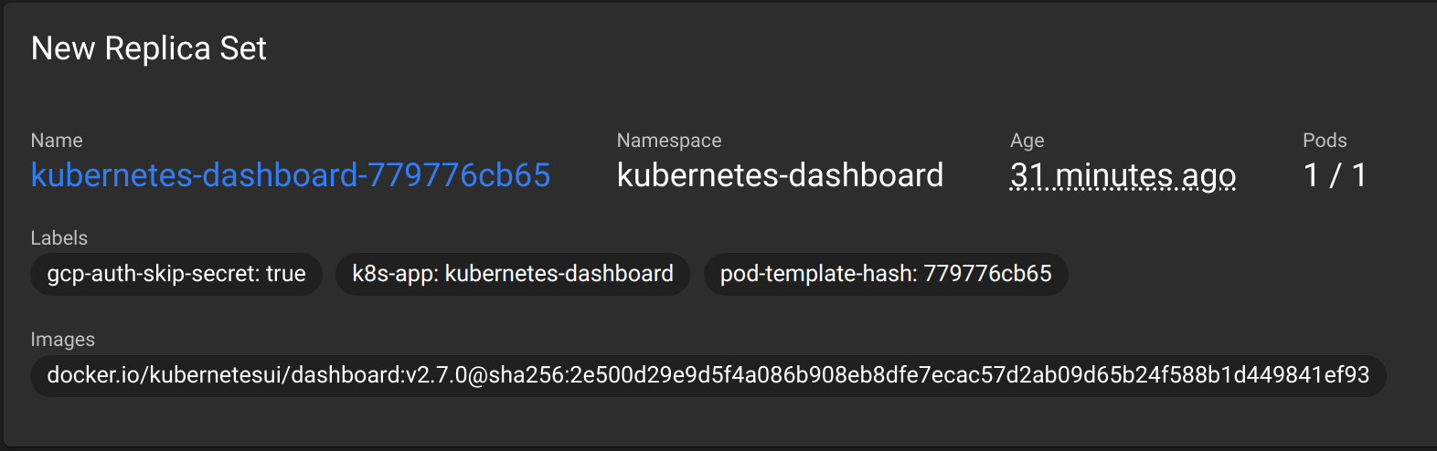Select the gcp-auth-skip-secret: true label chip

(176, 274)
